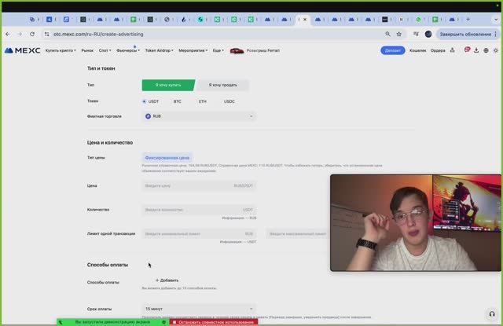Select the BTC token option
This screenshot has width=503, height=326.
coord(177,101)
